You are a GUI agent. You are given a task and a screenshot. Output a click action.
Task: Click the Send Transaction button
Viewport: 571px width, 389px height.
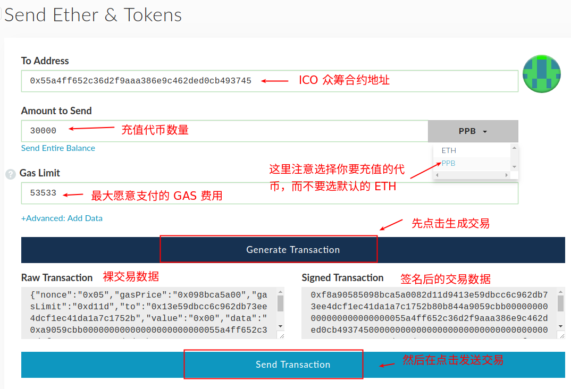[293, 365]
